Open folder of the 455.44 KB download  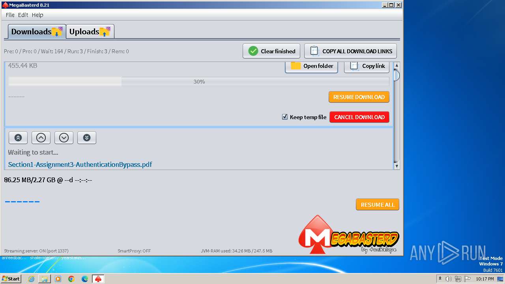[312, 66]
